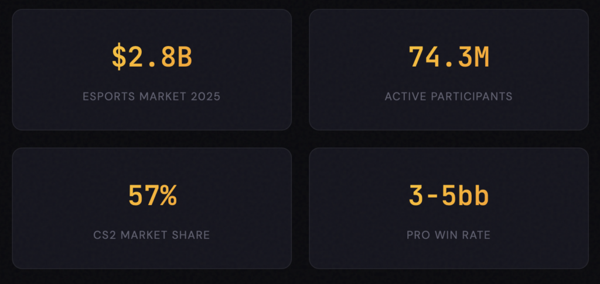600x284 pixels.
Task: Select the Esports Market 2025 label
Action: 152,96
